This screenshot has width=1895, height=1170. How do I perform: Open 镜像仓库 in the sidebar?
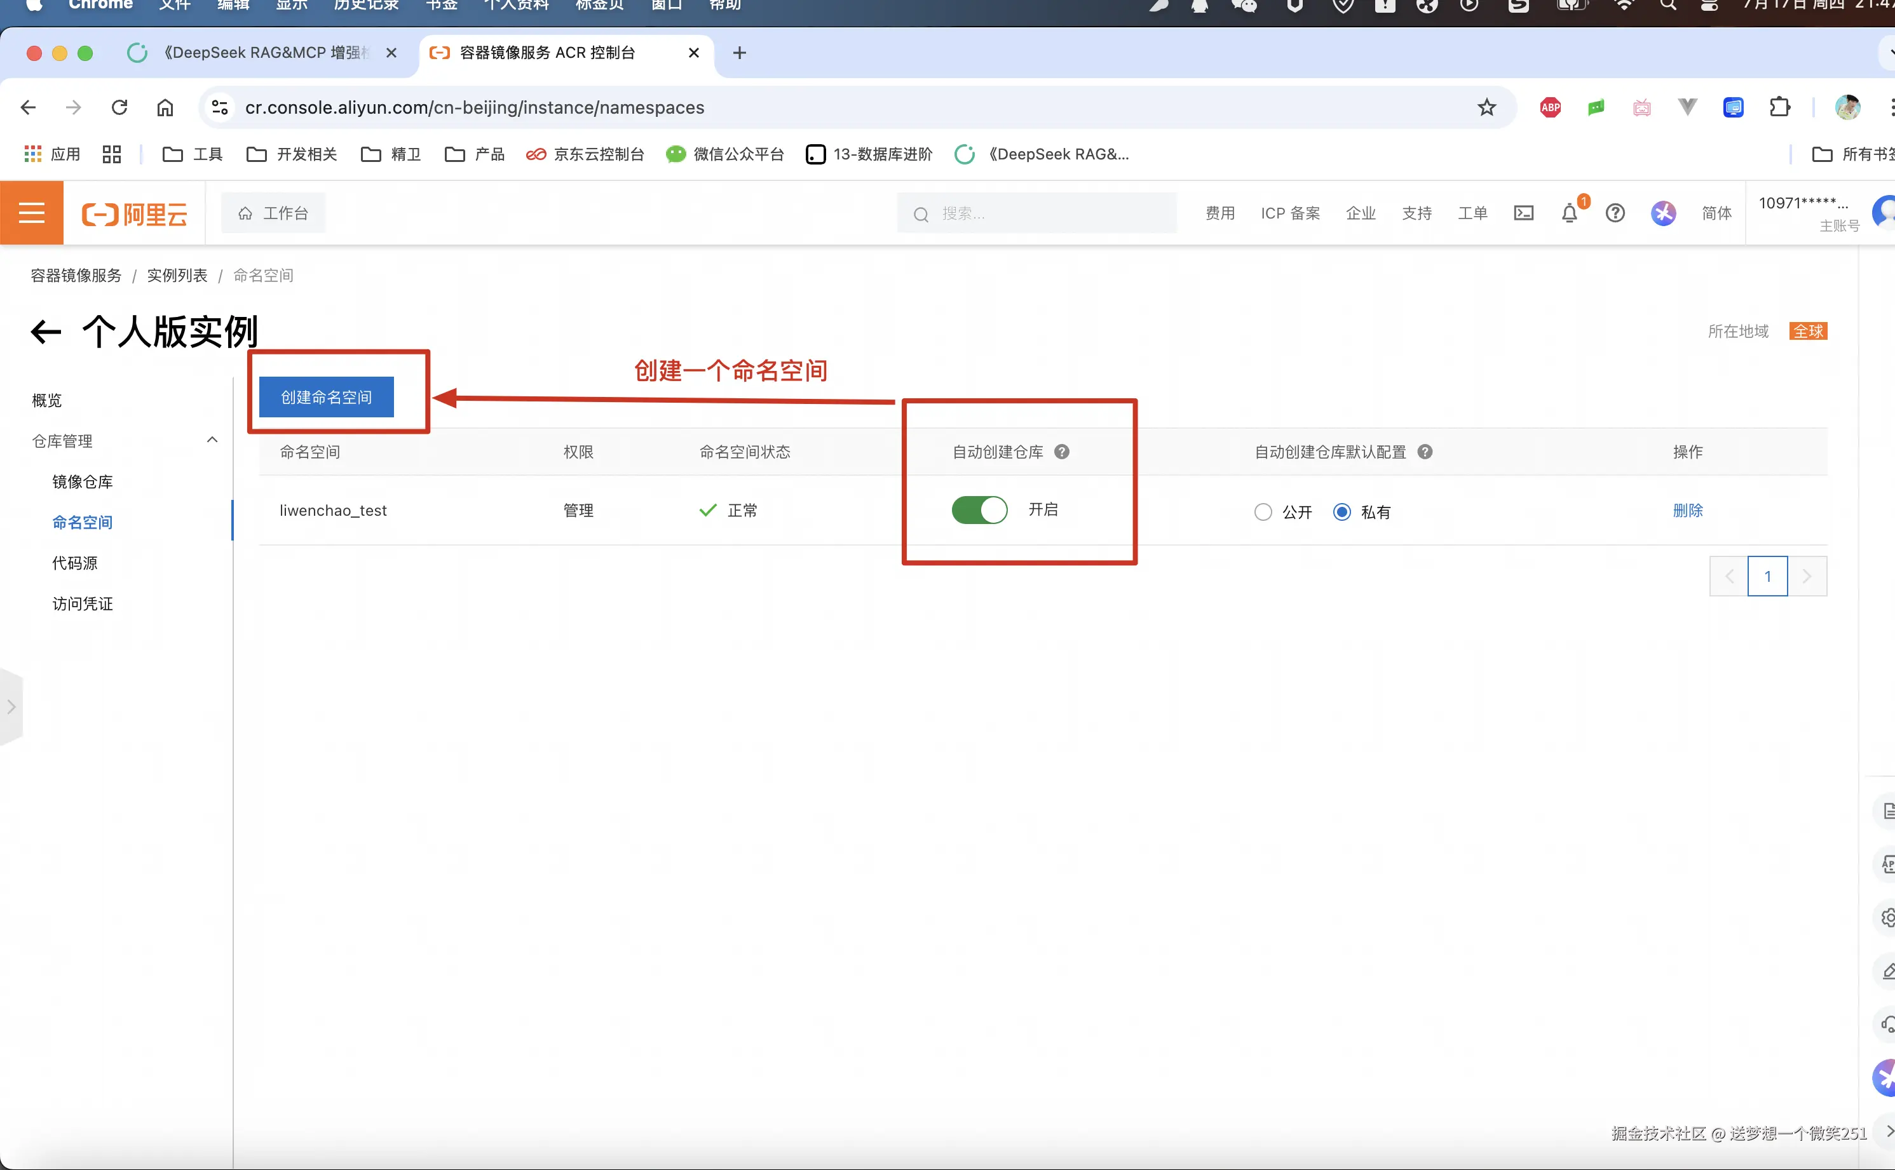point(83,482)
